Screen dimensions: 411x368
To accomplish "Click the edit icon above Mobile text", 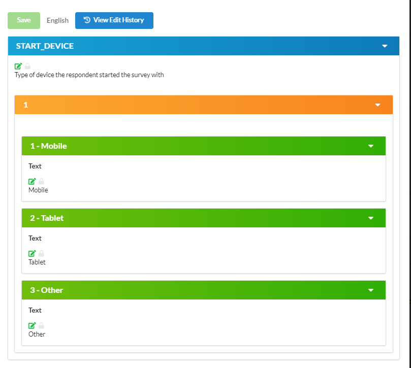I will pyautogui.click(x=32, y=181).
